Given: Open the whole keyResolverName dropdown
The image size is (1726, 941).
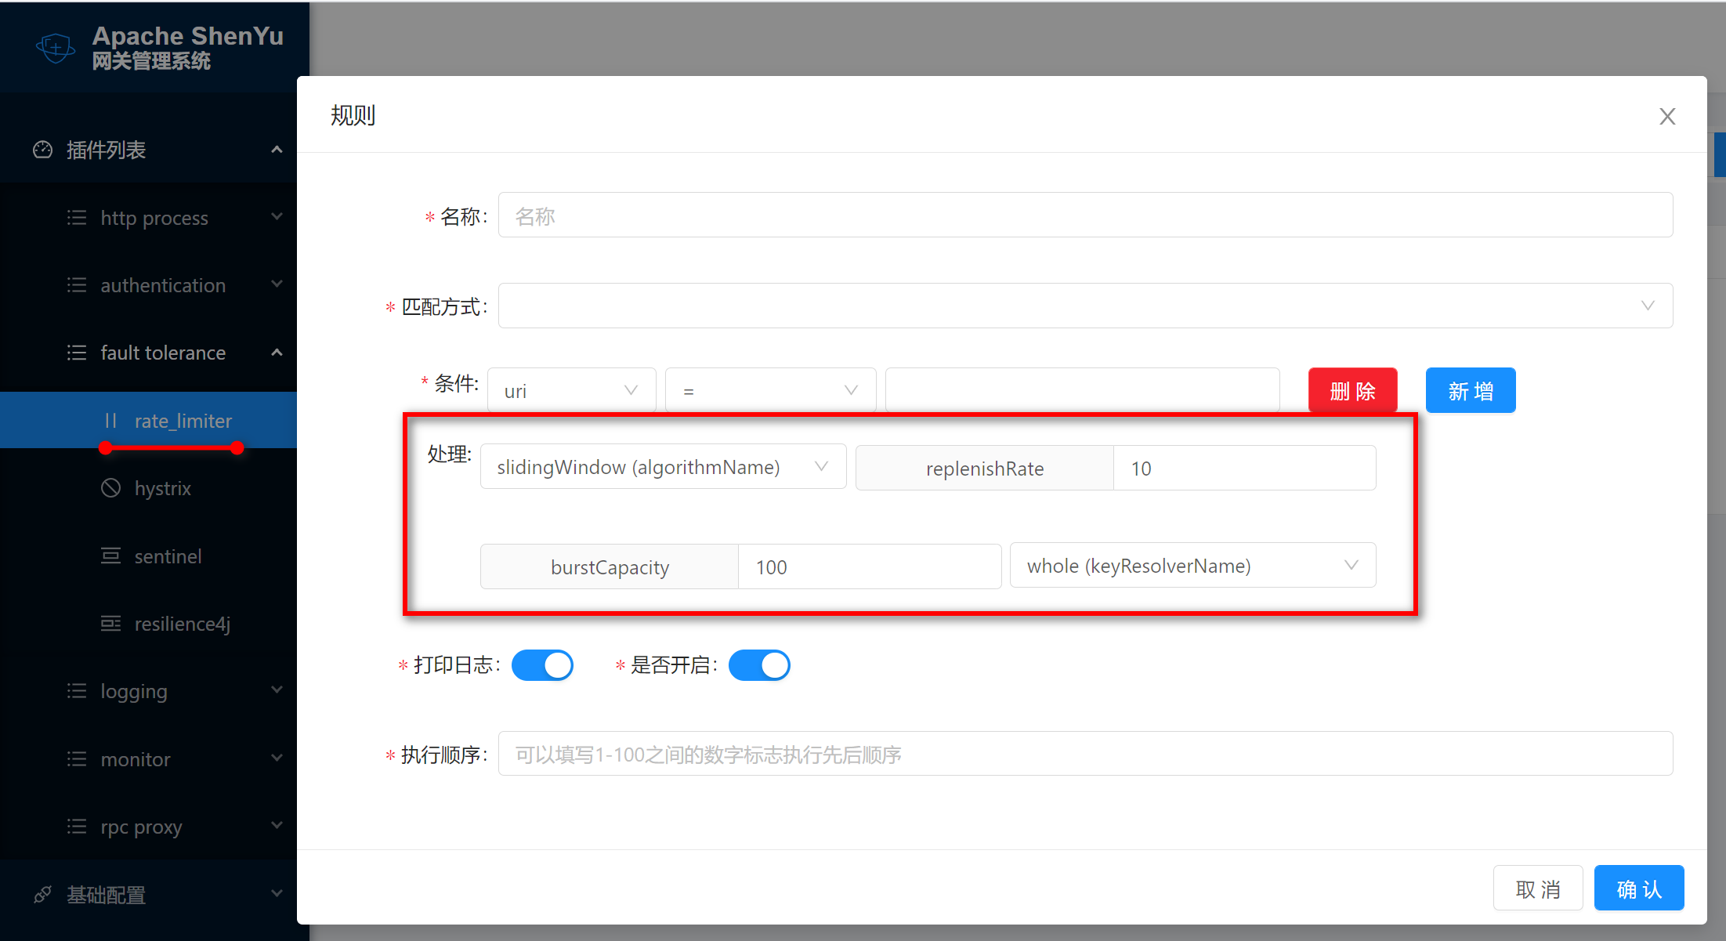Looking at the screenshot, I should [1192, 565].
